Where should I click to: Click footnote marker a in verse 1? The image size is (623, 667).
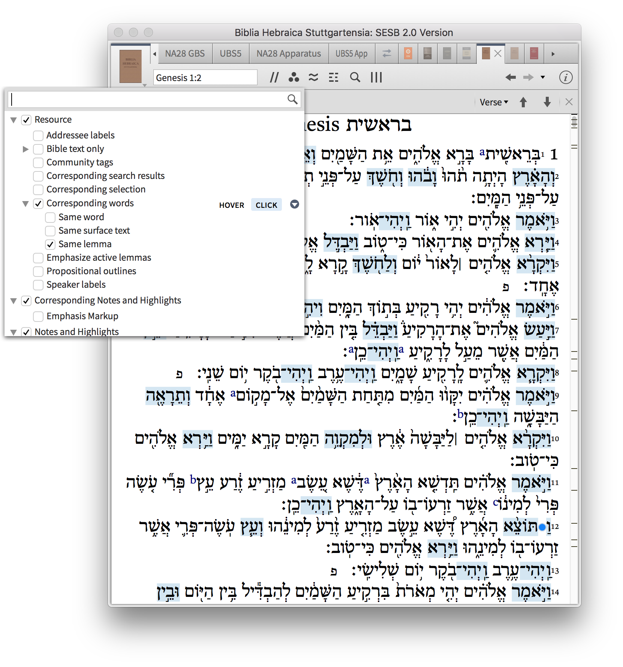point(482,152)
